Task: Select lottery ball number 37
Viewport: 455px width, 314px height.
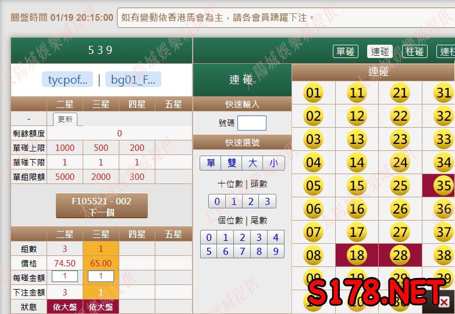Action: click(444, 232)
